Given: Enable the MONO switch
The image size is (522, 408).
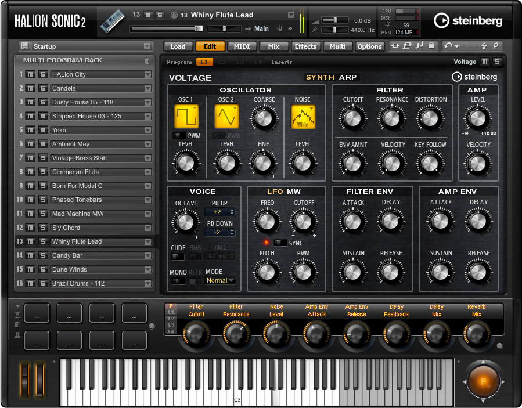Looking at the screenshot, I should [x=178, y=281].
